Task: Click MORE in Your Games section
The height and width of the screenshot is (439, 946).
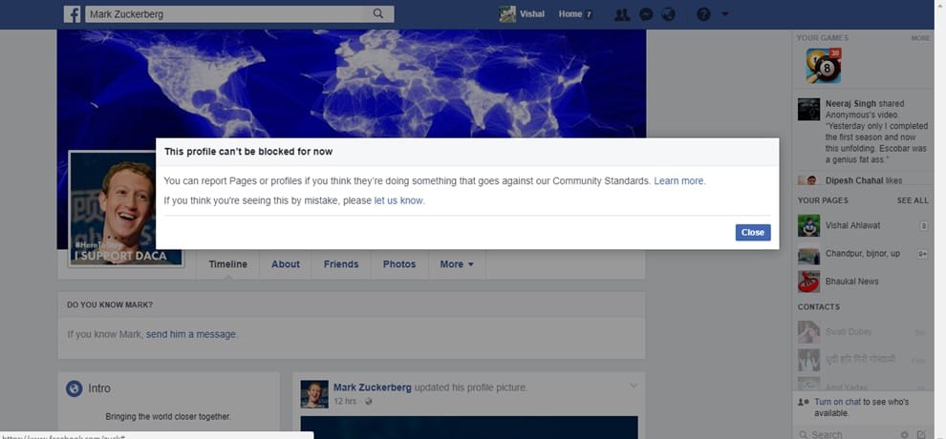Action: click(920, 38)
